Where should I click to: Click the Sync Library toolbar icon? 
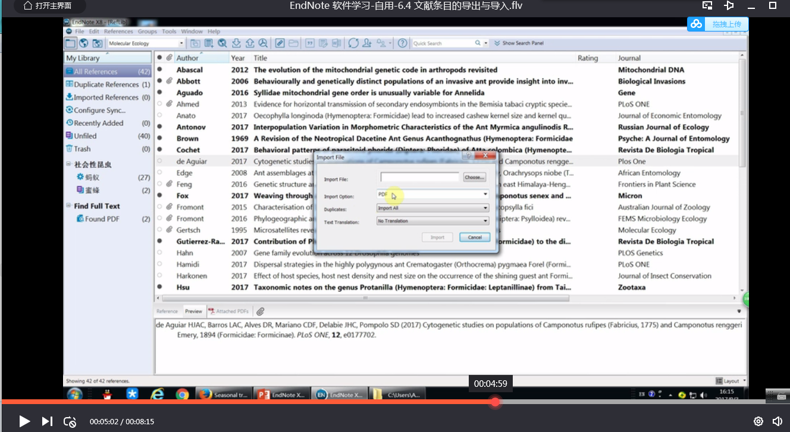[353, 43]
